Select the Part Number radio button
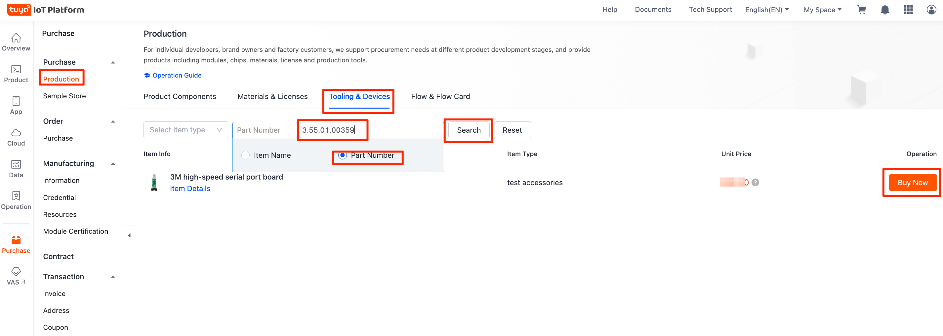Screen dimensions: 943x336 point(342,155)
